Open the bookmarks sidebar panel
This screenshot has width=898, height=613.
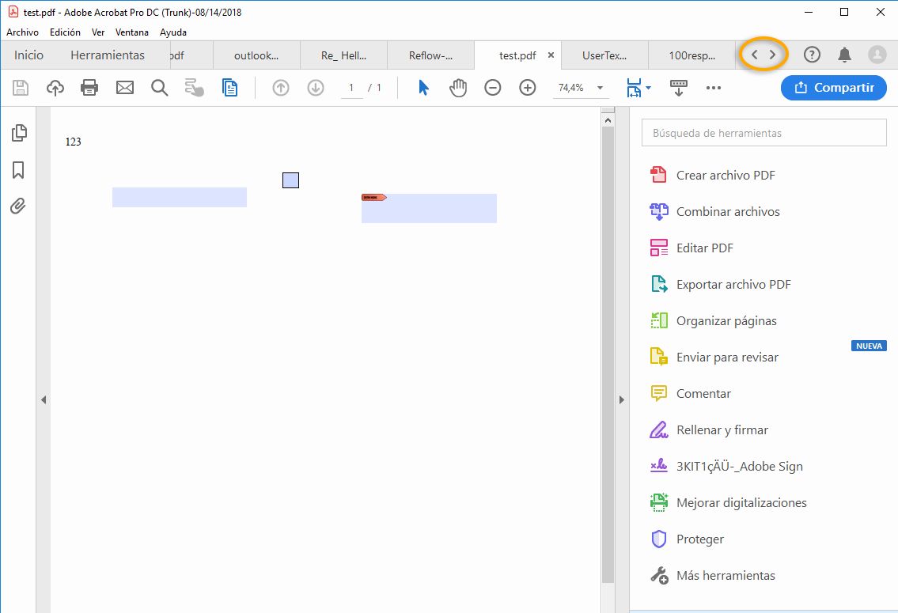pos(19,169)
